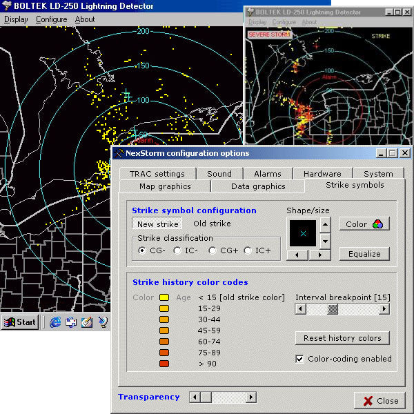Viewport: 414px width, 414px height.
Task: Click the Interval breakpoint slider thumb
Action: [333, 309]
